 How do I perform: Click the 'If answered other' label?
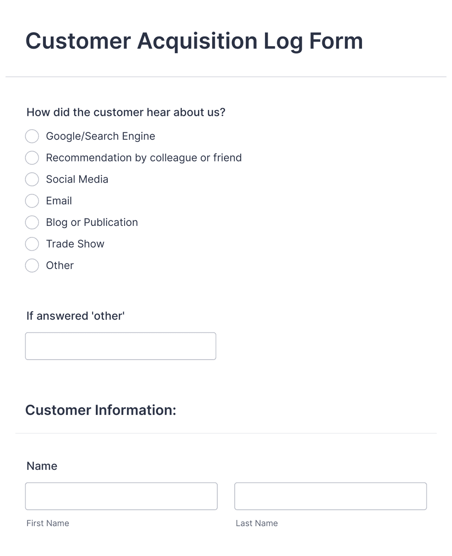pyautogui.click(x=75, y=316)
